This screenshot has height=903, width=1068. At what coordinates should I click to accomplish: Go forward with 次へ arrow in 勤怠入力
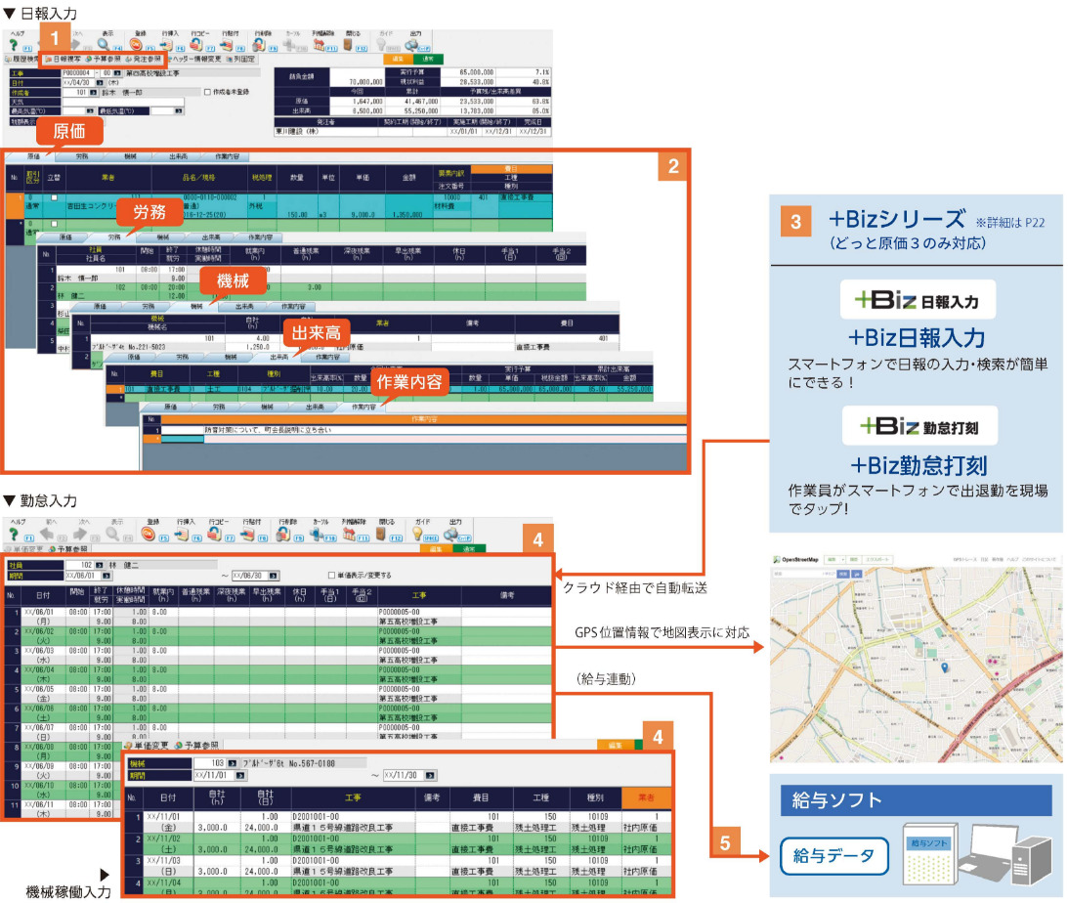[x=80, y=535]
